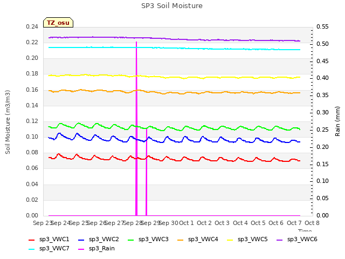The height and width of the screenshot is (259, 345).
Task: Click the blue sp3_VWC2 legend swatch
Action: point(81,240)
